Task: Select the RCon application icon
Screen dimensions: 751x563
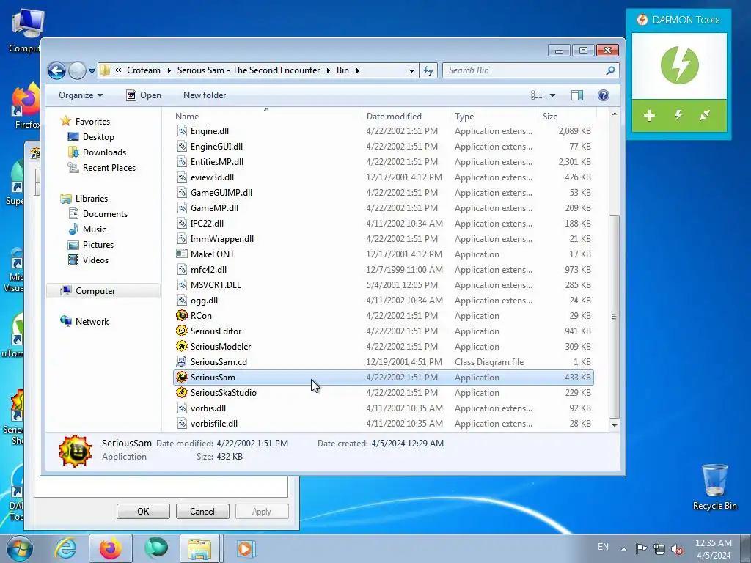Action: tap(182, 315)
